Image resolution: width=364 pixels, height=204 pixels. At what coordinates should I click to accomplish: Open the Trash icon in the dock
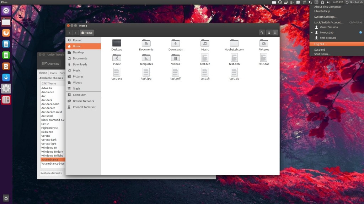pyautogui.click(x=6, y=198)
